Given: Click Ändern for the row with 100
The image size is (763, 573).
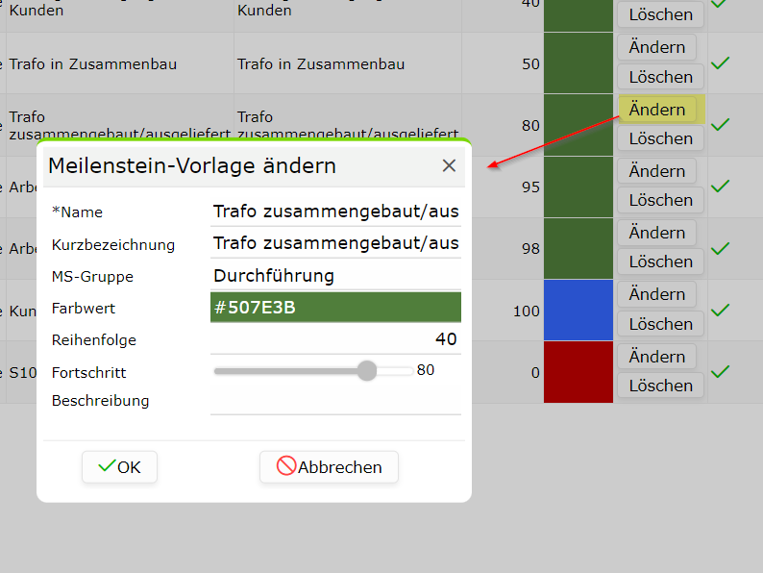Looking at the screenshot, I should click(x=656, y=294).
